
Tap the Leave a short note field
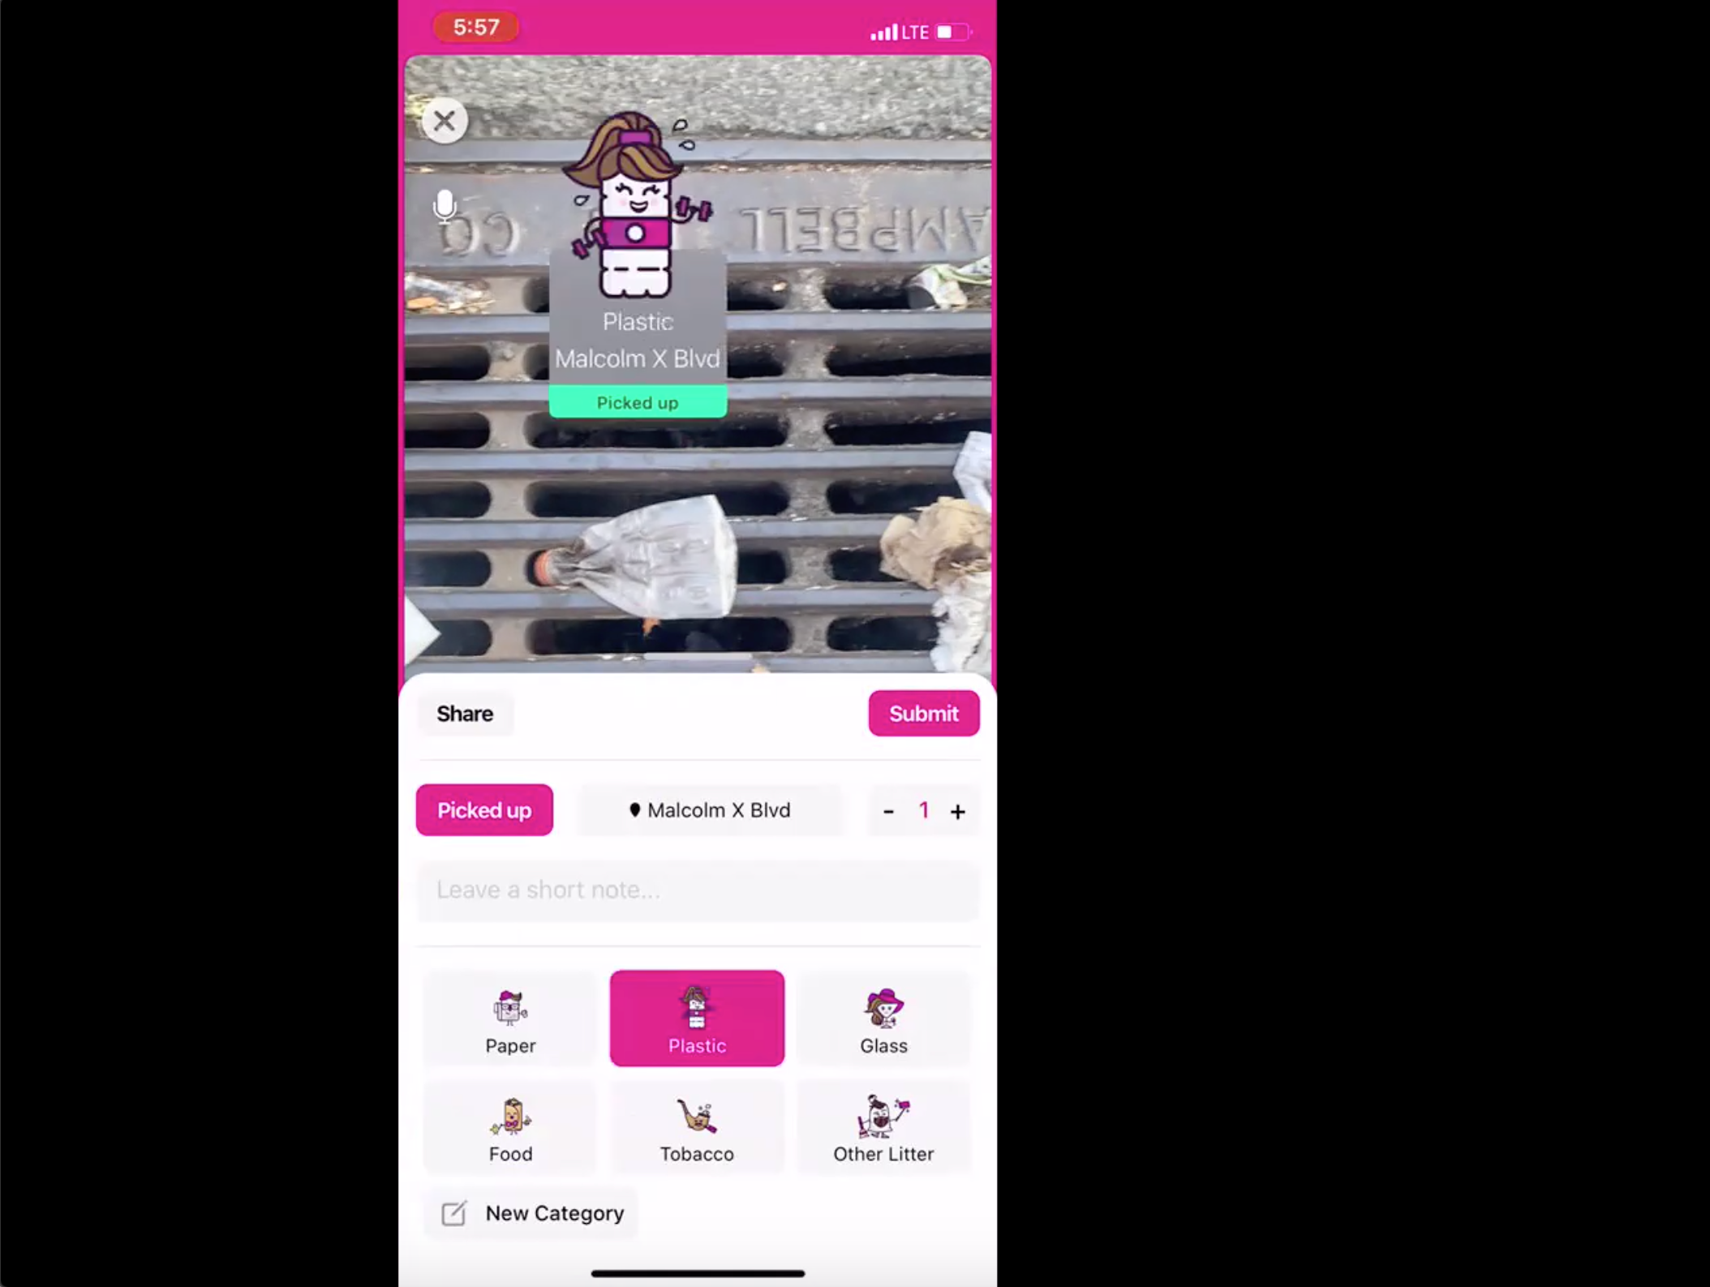(696, 888)
